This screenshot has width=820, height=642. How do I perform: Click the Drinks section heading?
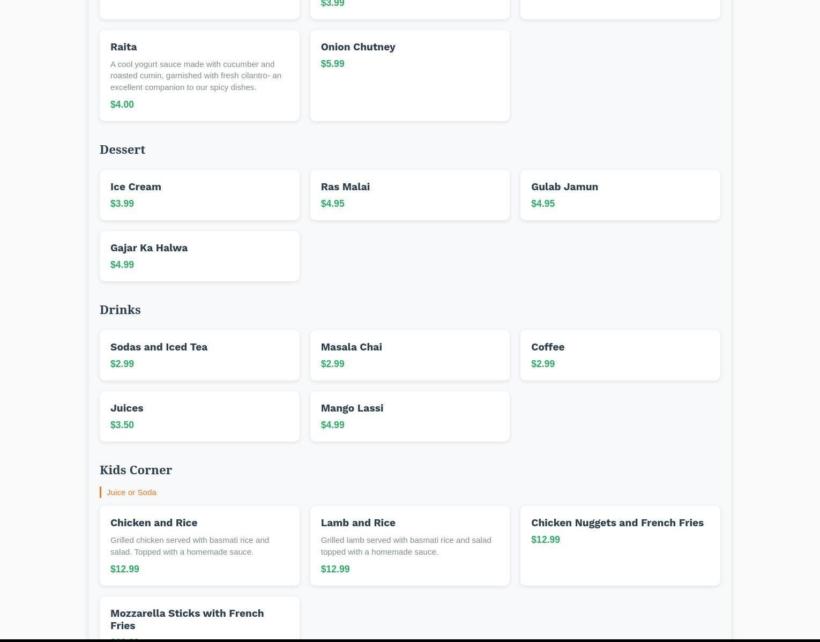click(x=120, y=310)
